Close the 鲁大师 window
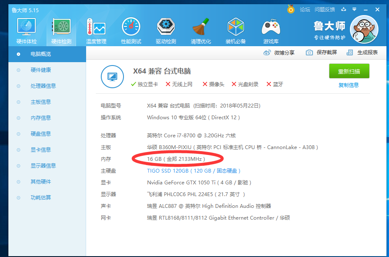Viewport: 389px width, 257px height. (377, 10)
